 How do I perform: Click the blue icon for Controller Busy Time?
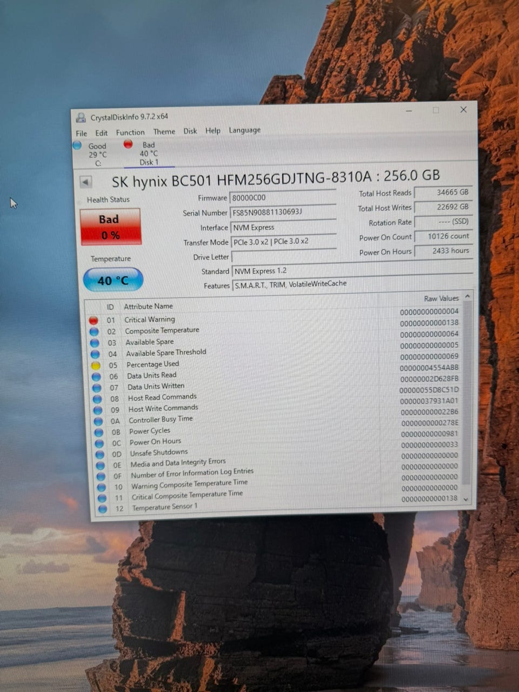[98, 421]
